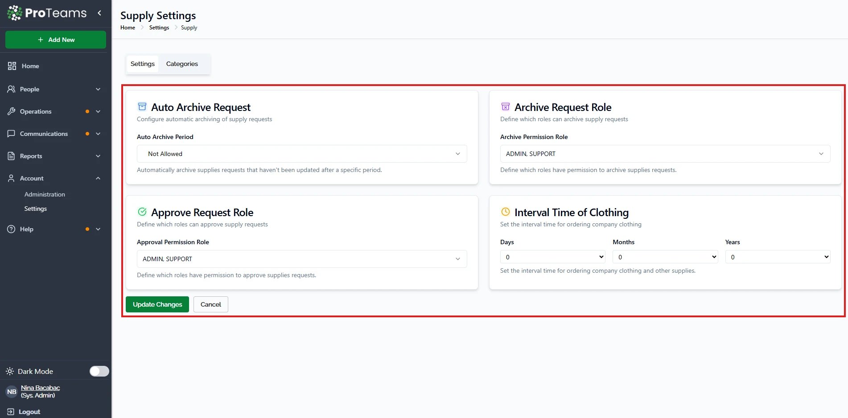Open the Auto Archive Period dropdown
This screenshot has height=418, width=848.
point(302,154)
